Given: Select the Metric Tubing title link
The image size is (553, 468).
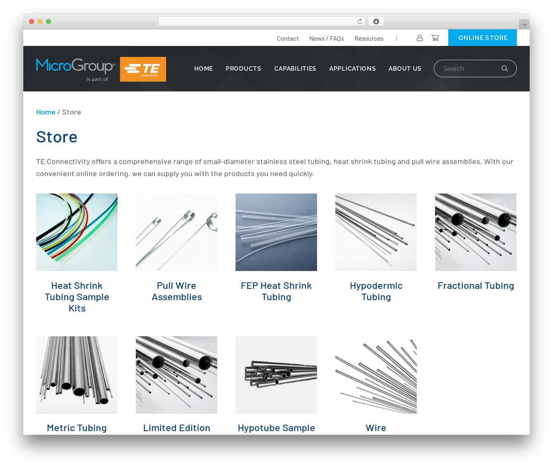Looking at the screenshot, I should click(77, 428).
